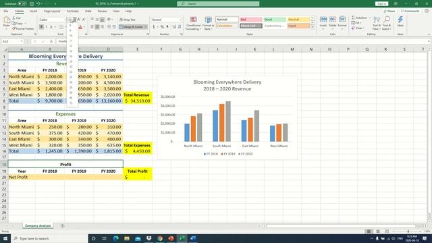
Task: Click Decrease Decimal icon
Action: pos(180,27)
